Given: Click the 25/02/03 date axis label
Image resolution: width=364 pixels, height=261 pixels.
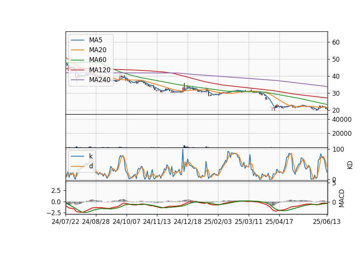Looking at the screenshot, I should (218, 222).
